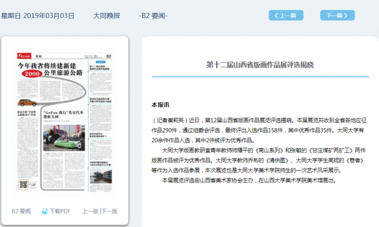The width and height of the screenshot is (379, 227).
Task: Click the article title 第十二届山西省版画作品展评选揭晓
Action: tap(260, 65)
